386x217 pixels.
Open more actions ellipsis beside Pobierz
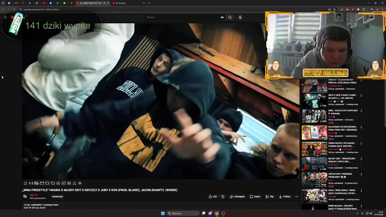click(x=297, y=197)
